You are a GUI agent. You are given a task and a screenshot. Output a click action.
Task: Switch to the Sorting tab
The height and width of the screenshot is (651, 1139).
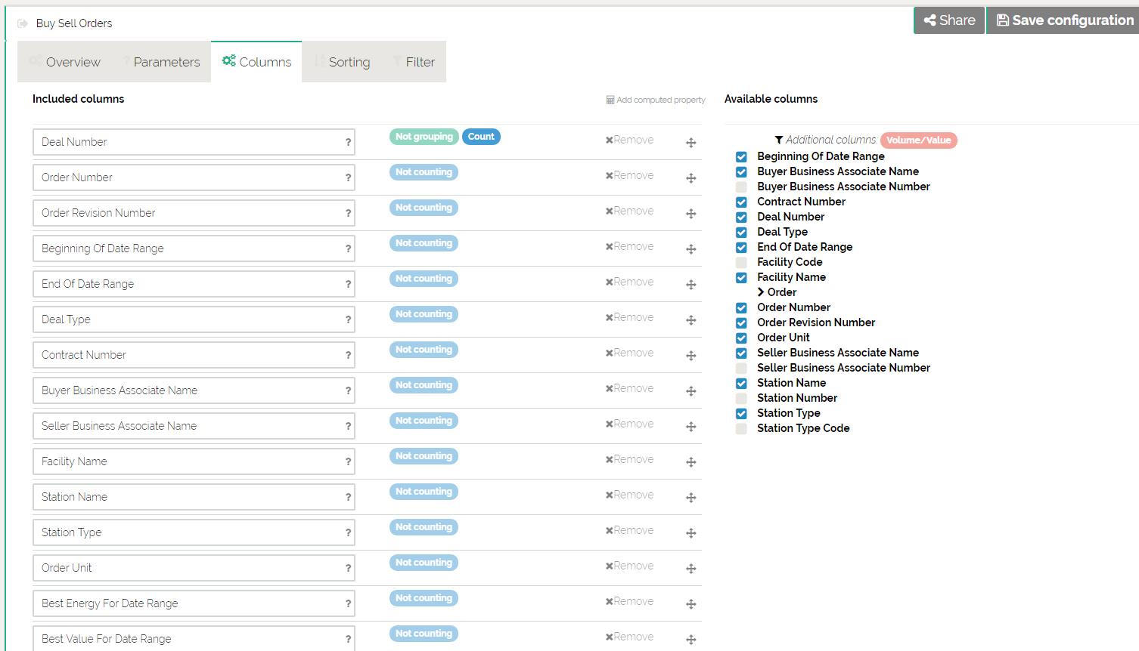[x=343, y=62]
